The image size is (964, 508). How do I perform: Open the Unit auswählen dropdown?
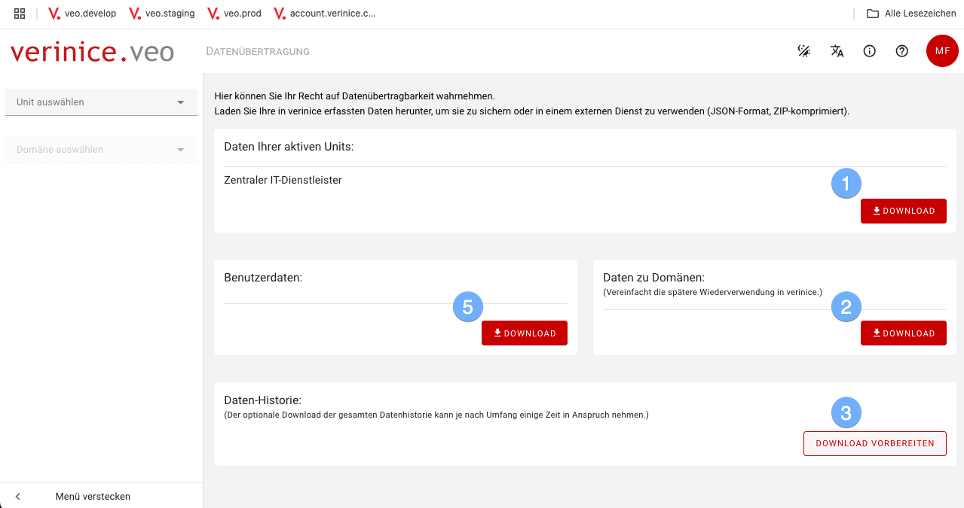tap(101, 102)
